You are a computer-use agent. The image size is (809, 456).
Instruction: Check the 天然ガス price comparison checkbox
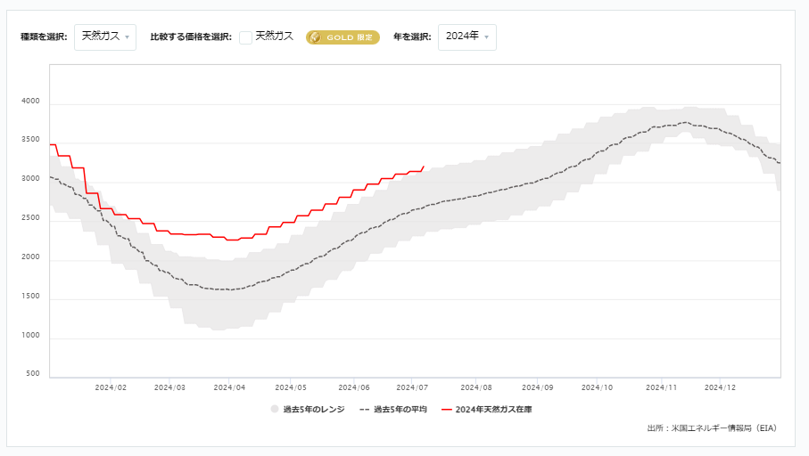point(245,37)
